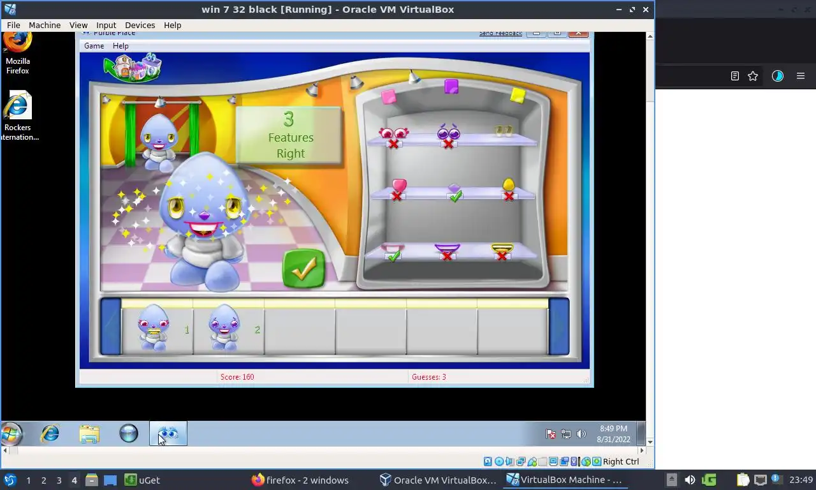The height and width of the screenshot is (490, 816).
Task: Click right blue history scroll button
Action: [559, 327]
